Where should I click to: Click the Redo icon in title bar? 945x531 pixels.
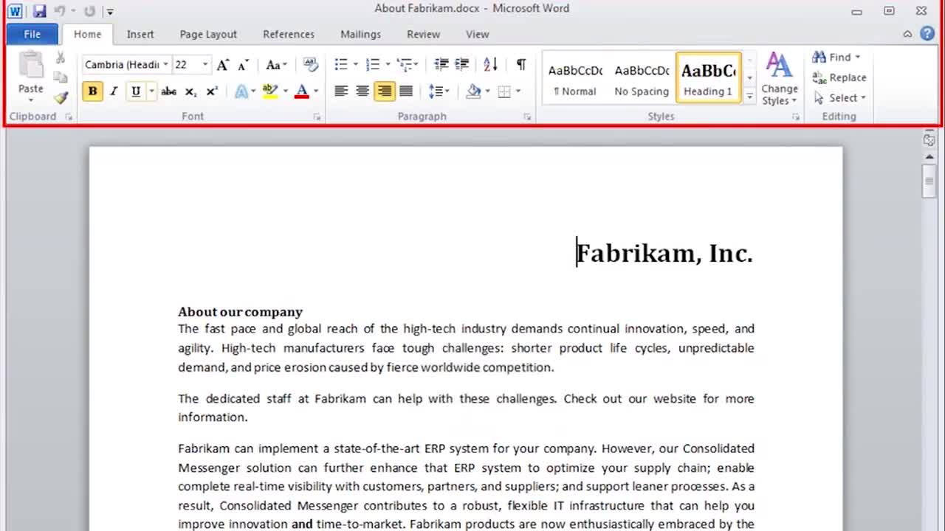pos(89,11)
